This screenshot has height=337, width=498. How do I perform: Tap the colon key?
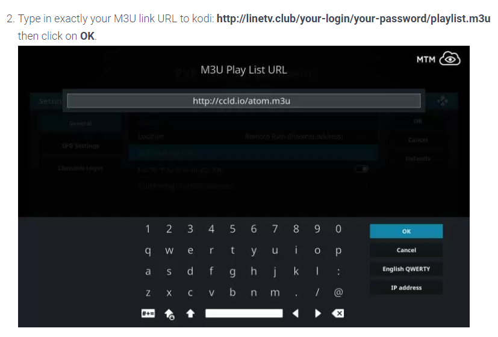point(338,271)
